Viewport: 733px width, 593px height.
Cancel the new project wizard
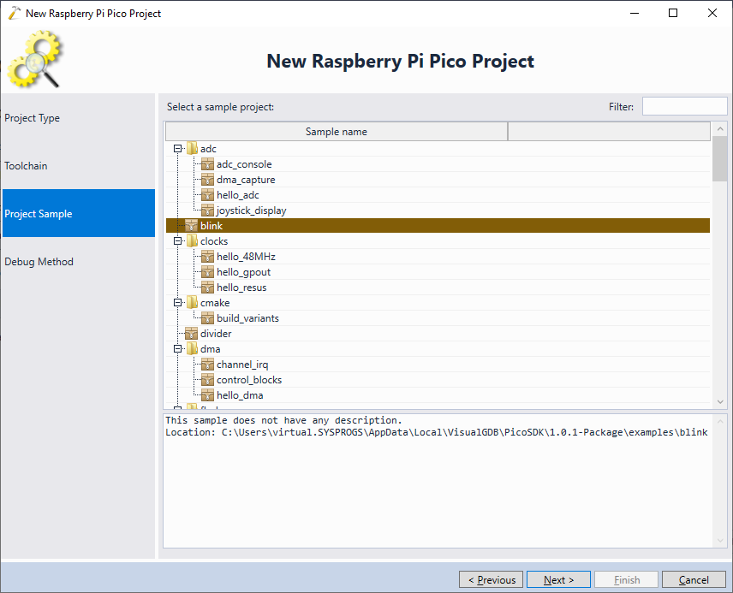click(x=694, y=579)
